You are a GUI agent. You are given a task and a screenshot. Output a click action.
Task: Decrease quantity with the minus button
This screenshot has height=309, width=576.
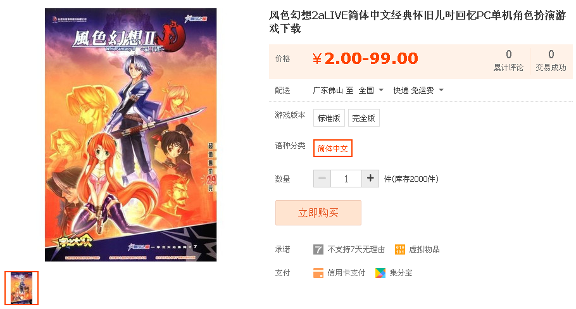pos(322,179)
